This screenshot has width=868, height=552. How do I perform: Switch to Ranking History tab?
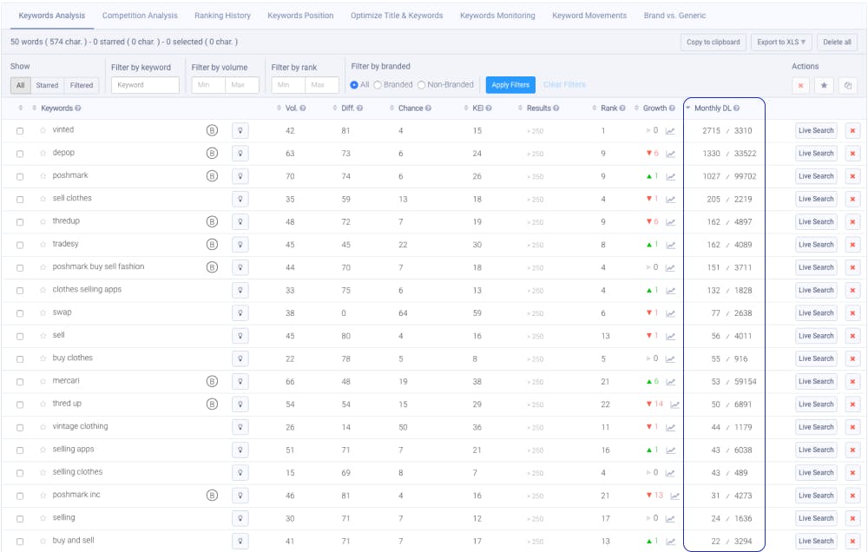222,16
